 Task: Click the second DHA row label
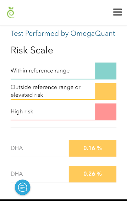tap(17, 174)
